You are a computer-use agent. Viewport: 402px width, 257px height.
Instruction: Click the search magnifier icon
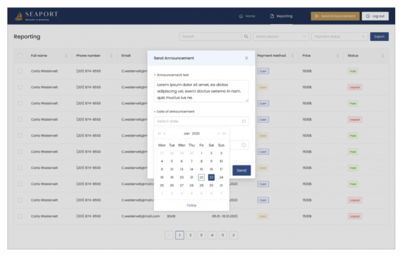(246, 36)
